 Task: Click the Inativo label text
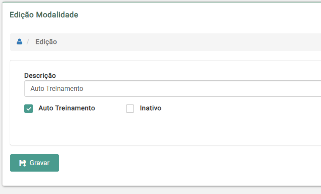pos(150,108)
